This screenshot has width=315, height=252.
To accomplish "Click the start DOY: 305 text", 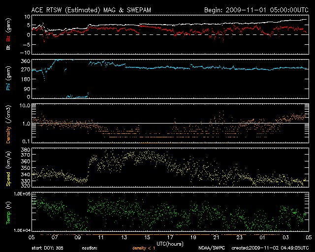I will coord(48,248).
